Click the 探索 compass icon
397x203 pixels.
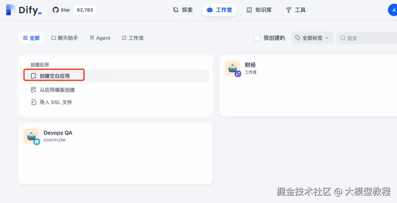tap(176, 10)
